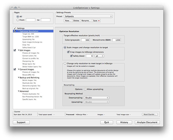Click 'Target res: 300' tree row
This screenshot has width=173, height=140.
(x=28, y=34)
